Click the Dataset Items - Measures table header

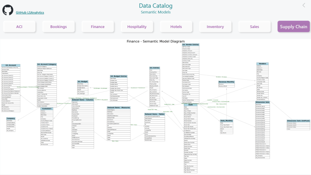[x=119, y=107]
